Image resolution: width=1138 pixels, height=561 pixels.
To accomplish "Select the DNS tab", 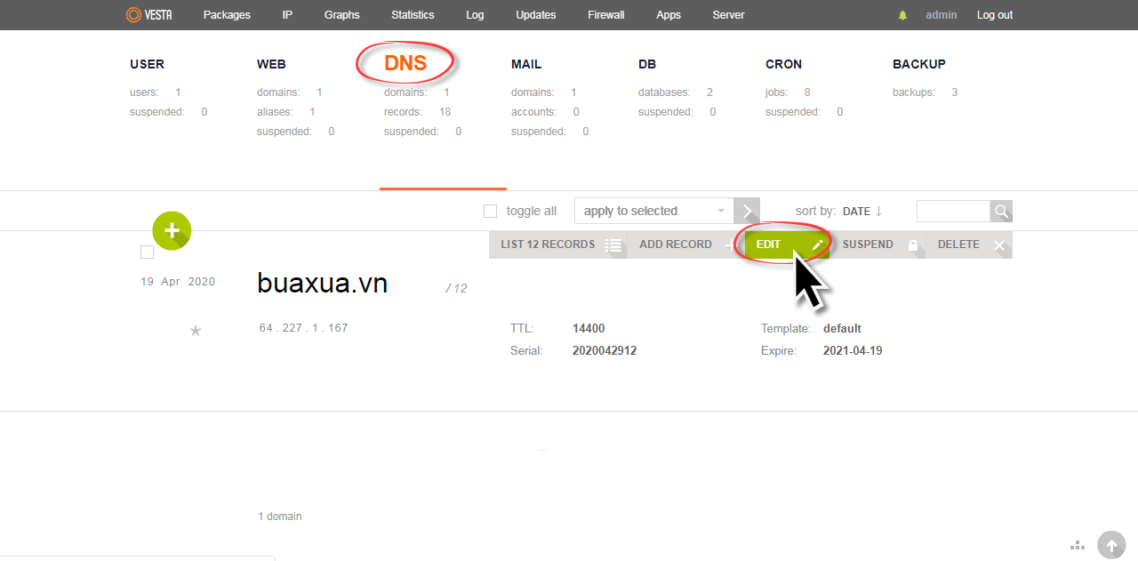I will coord(405,63).
